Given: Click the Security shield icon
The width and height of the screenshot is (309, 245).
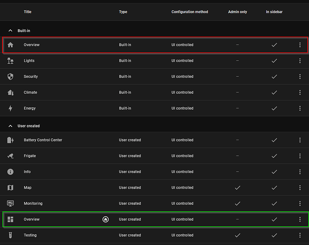Looking at the screenshot, I should 10,76.
